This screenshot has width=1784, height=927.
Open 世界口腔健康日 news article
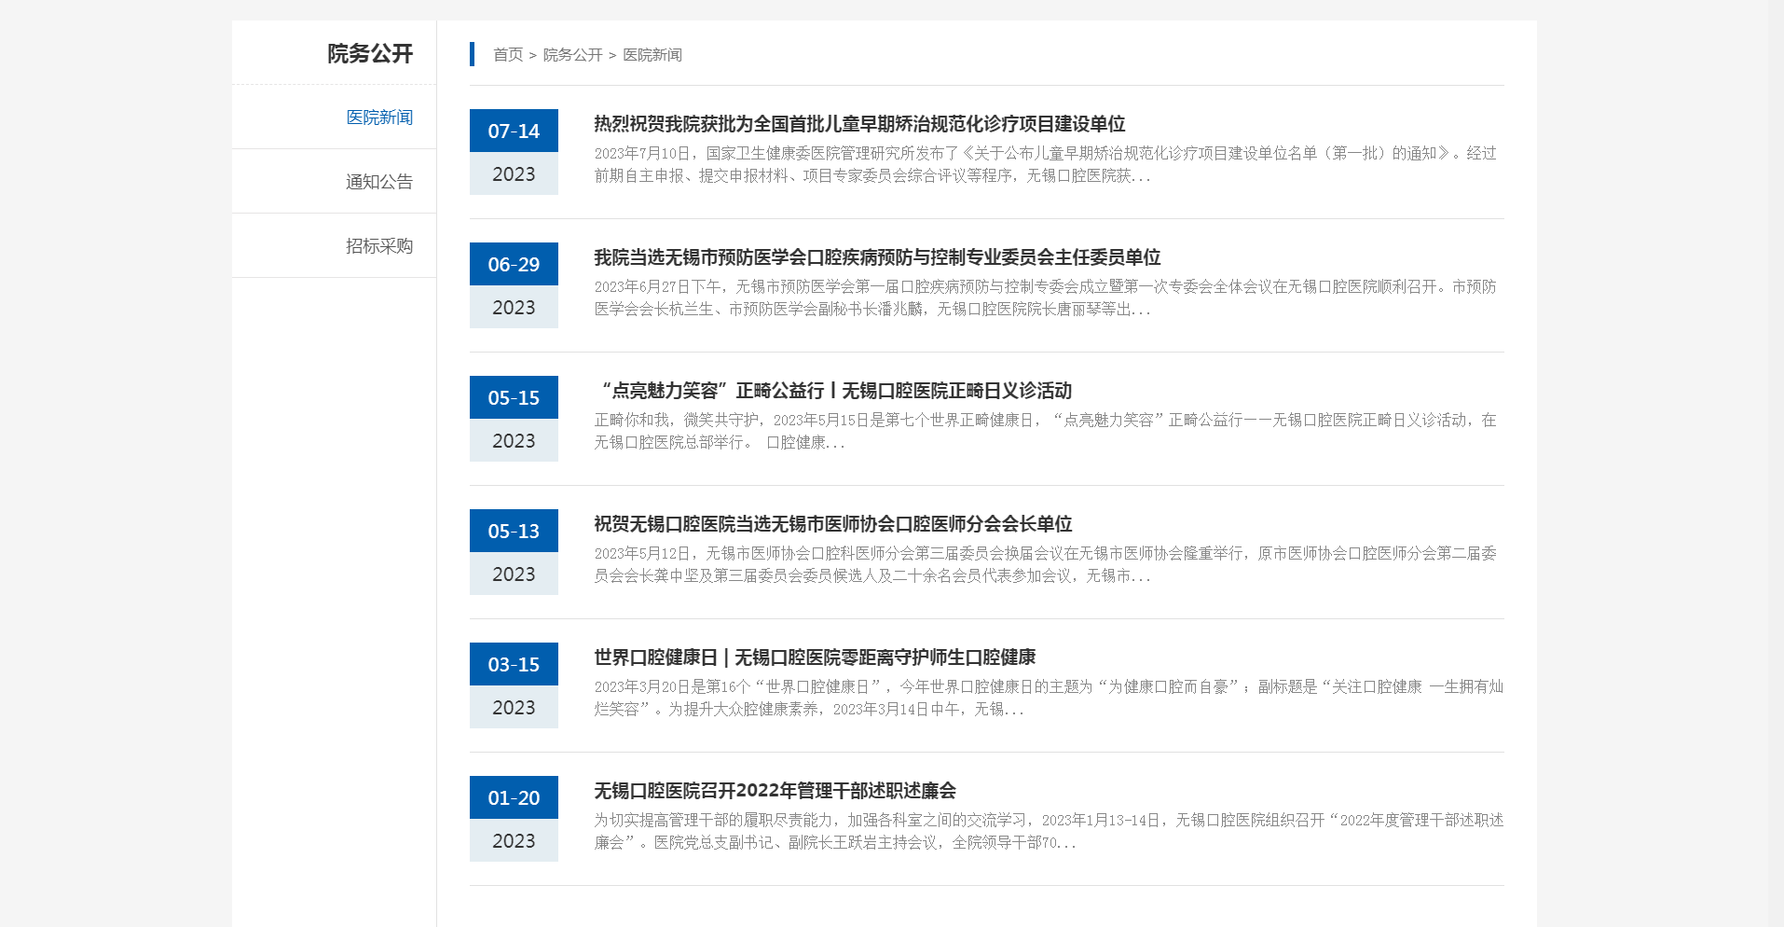click(x=815, y=657)
